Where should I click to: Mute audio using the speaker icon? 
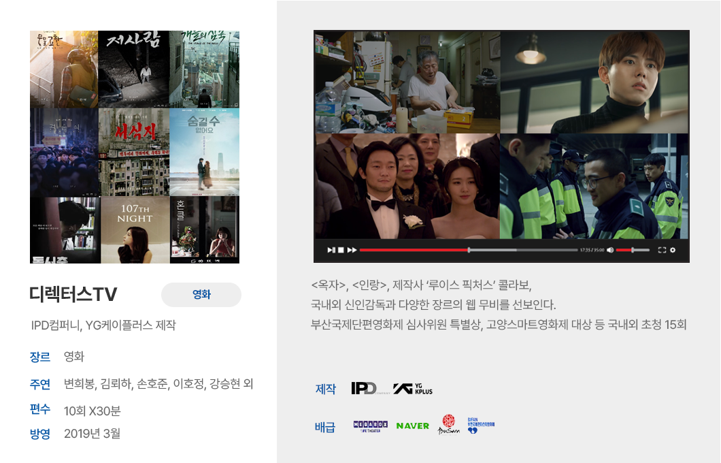tap(610, 250)
